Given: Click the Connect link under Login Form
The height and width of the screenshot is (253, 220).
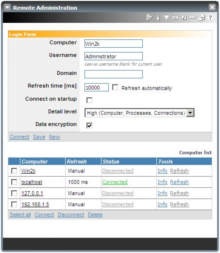Looking at the screenshot, I should [19, 137].
